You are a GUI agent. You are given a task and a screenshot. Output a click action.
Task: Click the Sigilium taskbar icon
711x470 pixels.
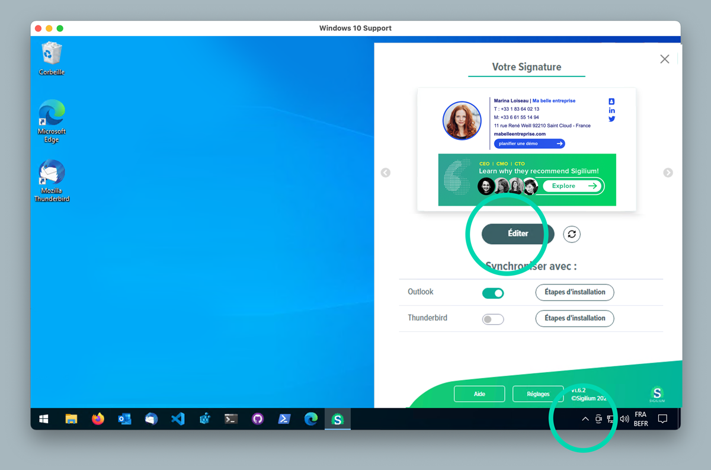tap(338, 419)
